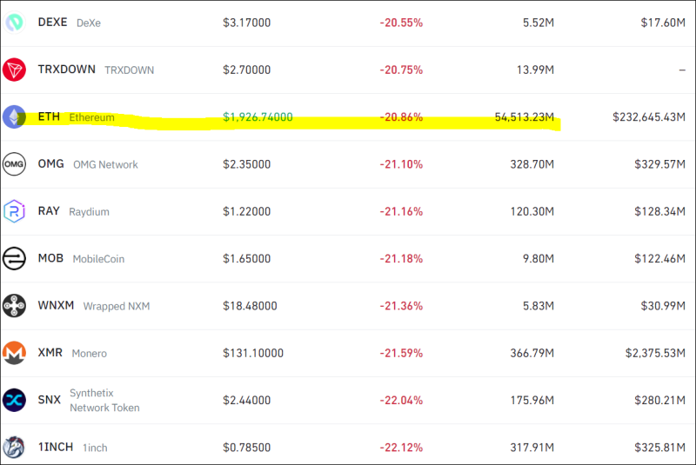Click the -22.12% change value
This screenshot has width=696, height=465.
401,448
